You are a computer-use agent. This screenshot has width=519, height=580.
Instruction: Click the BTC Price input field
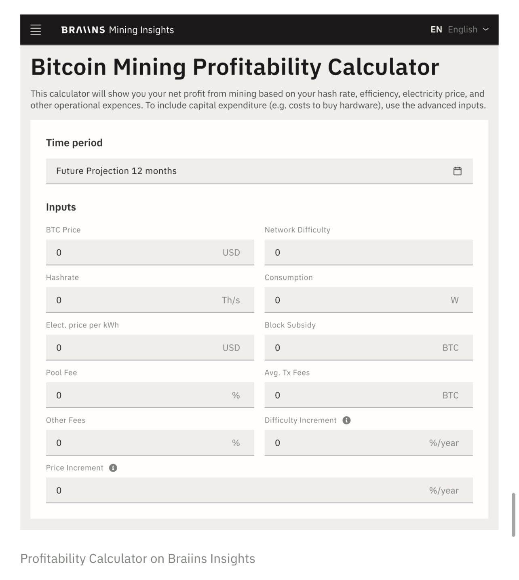click(137, 253)
